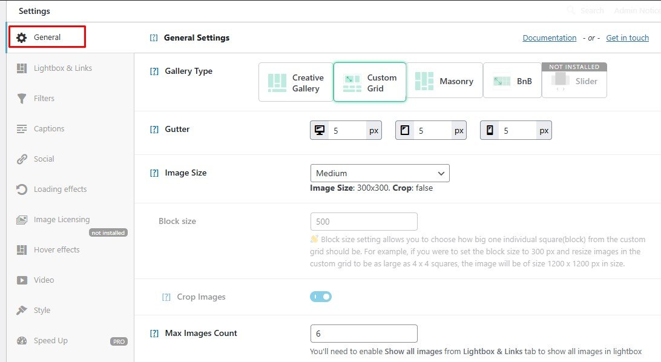661x362 pixels.
Task: Select the Masonry gallery type
Action: tap(446, 81)
